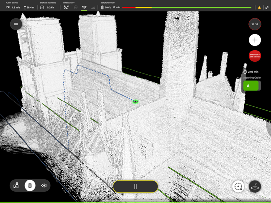Click the battery level color bar
This screenshot has width=271, height=203.
187,7
